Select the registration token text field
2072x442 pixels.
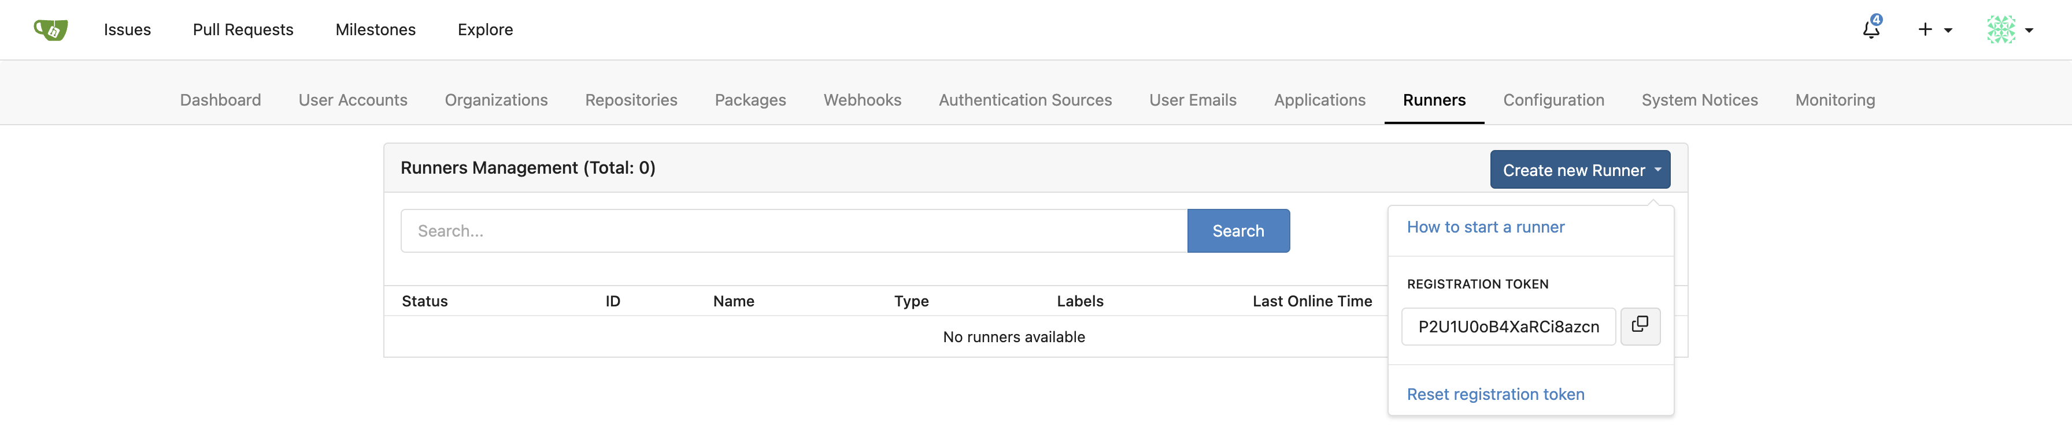click(x=1507, y=327)
